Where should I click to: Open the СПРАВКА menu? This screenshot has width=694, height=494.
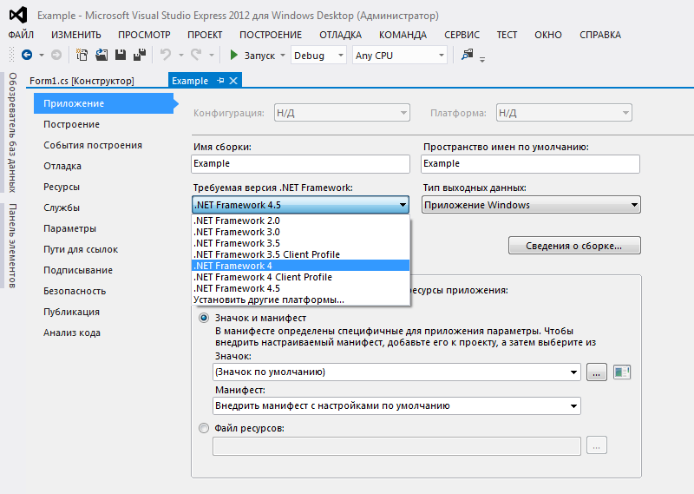pyautogui.click(x=600, y=35)
